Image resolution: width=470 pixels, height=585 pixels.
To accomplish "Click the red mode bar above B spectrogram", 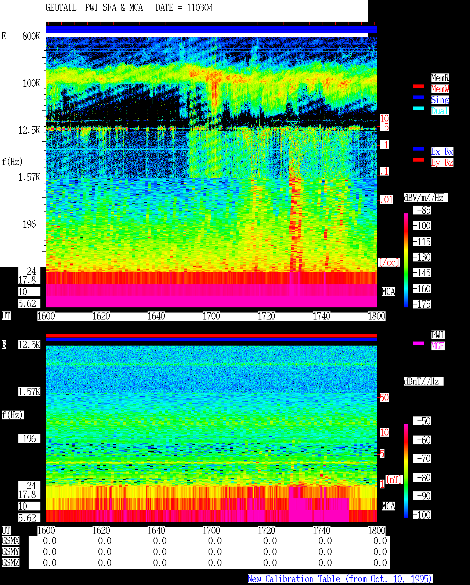I will 211,336.
